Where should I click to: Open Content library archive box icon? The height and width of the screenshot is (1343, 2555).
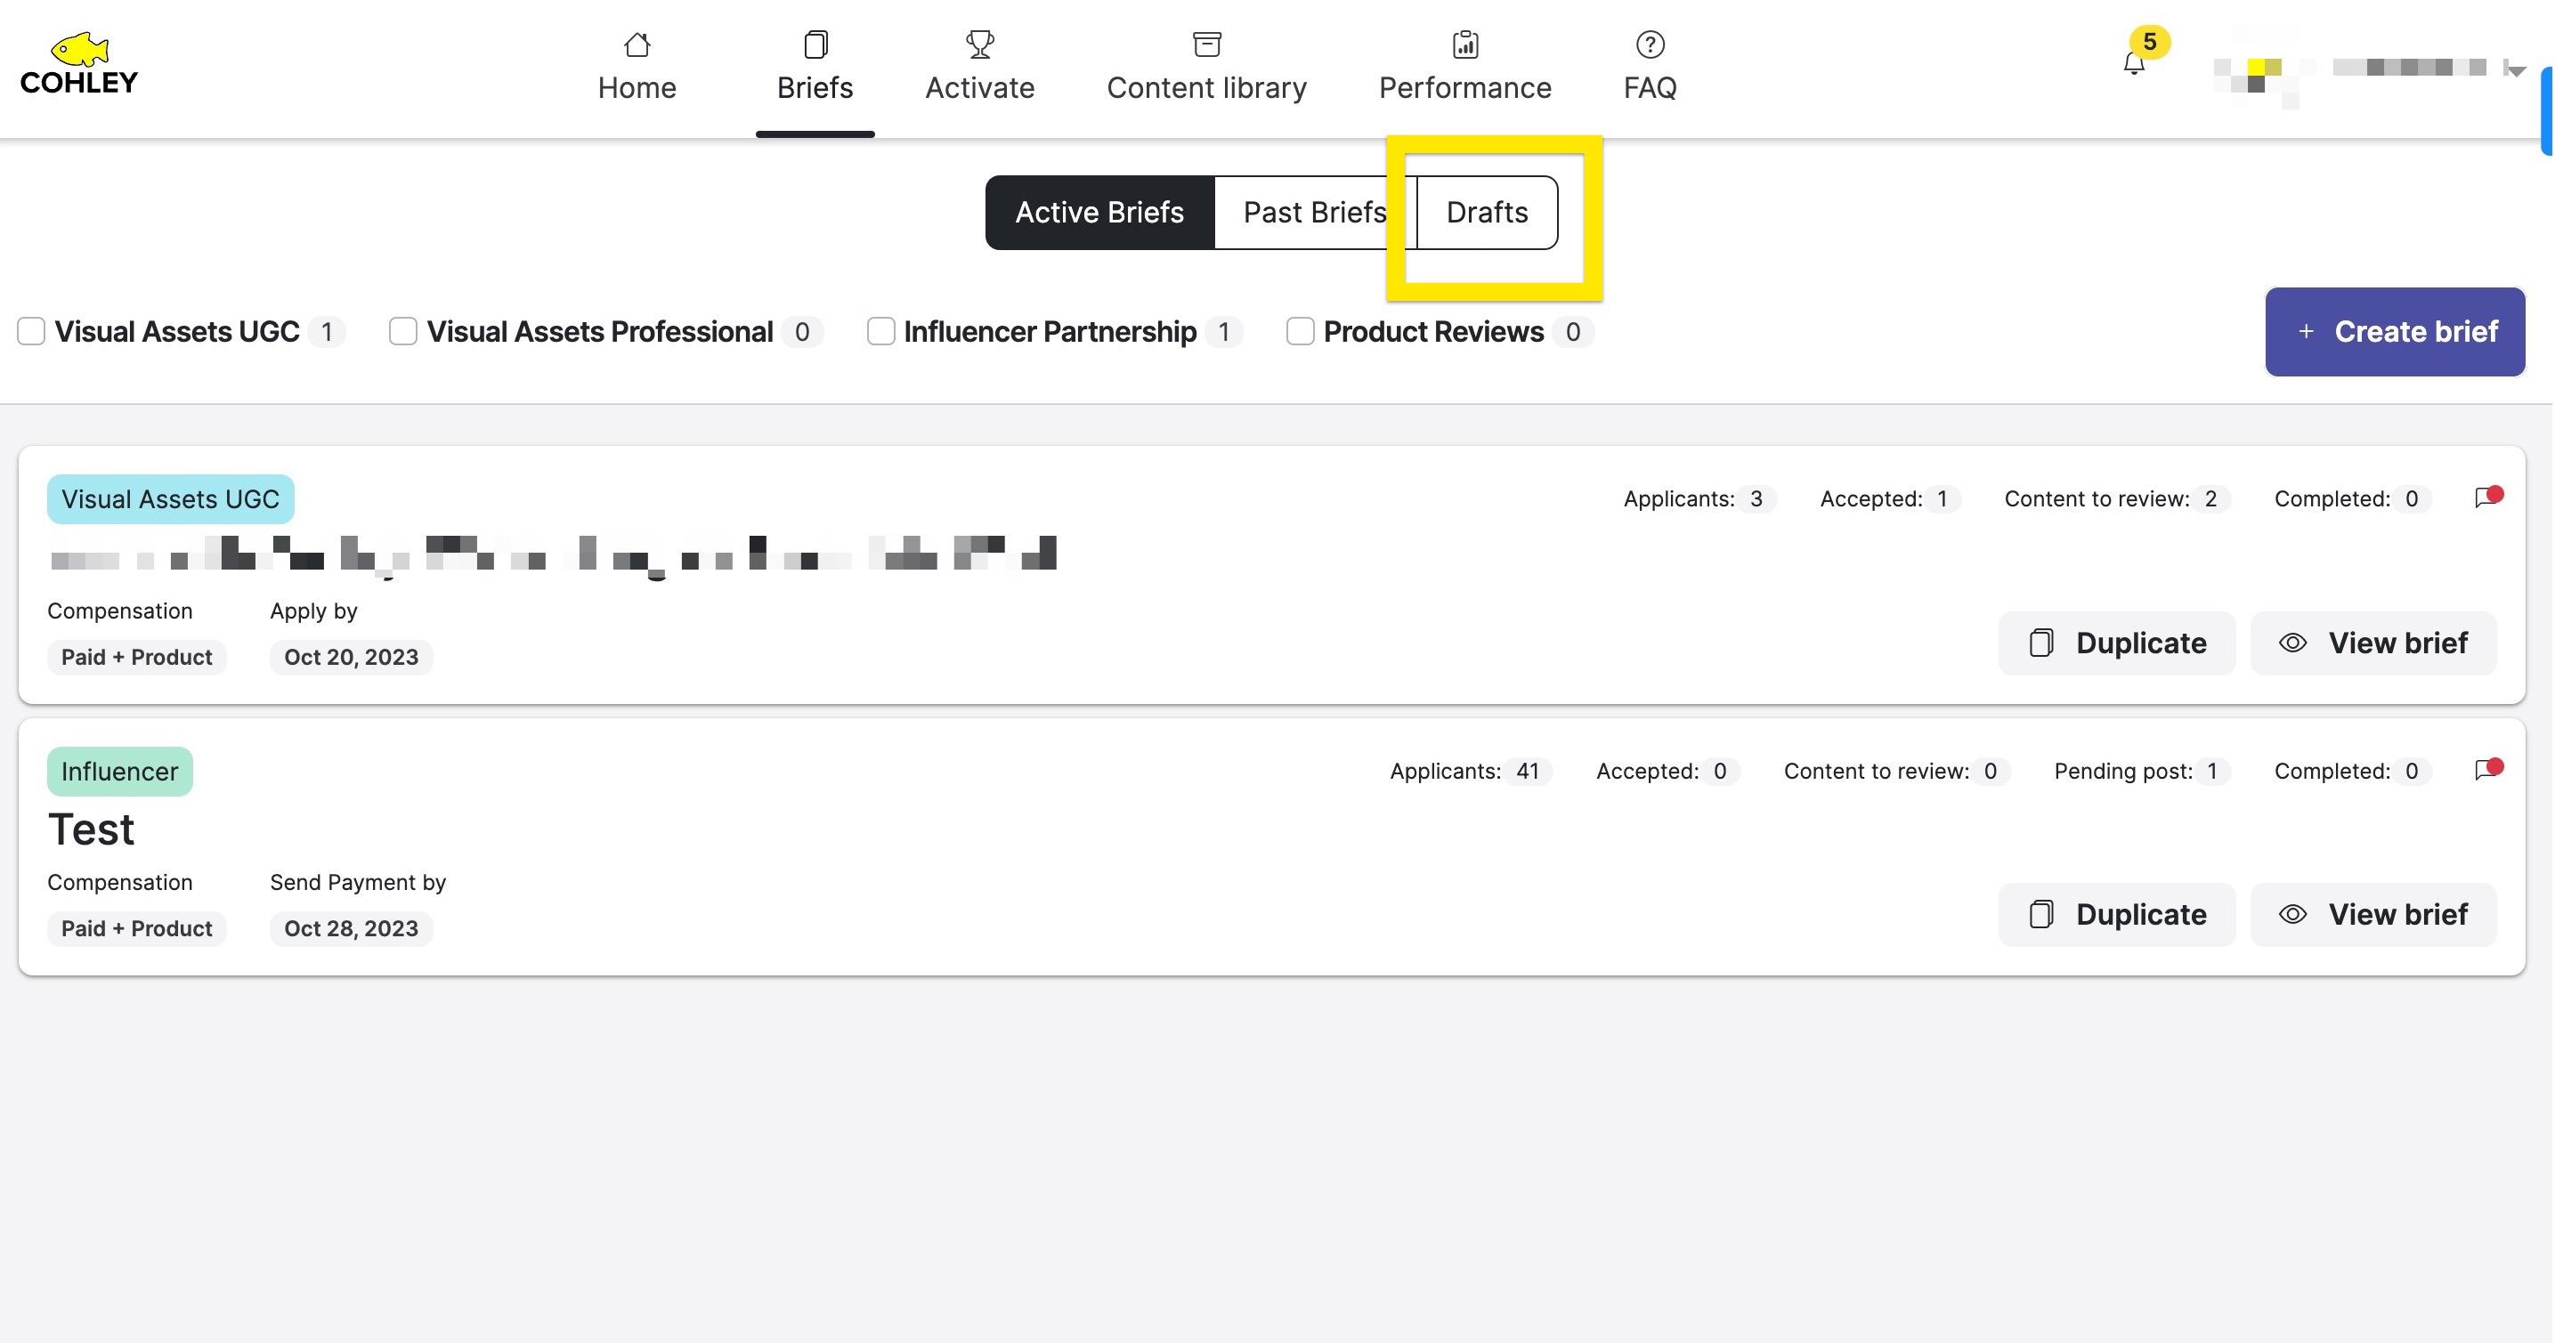pyautogui.click(x=1206, y=44)
